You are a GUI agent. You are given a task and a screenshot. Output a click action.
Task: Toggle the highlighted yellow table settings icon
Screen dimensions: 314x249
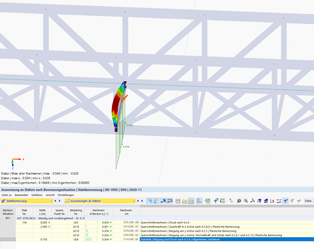(191, 201)
